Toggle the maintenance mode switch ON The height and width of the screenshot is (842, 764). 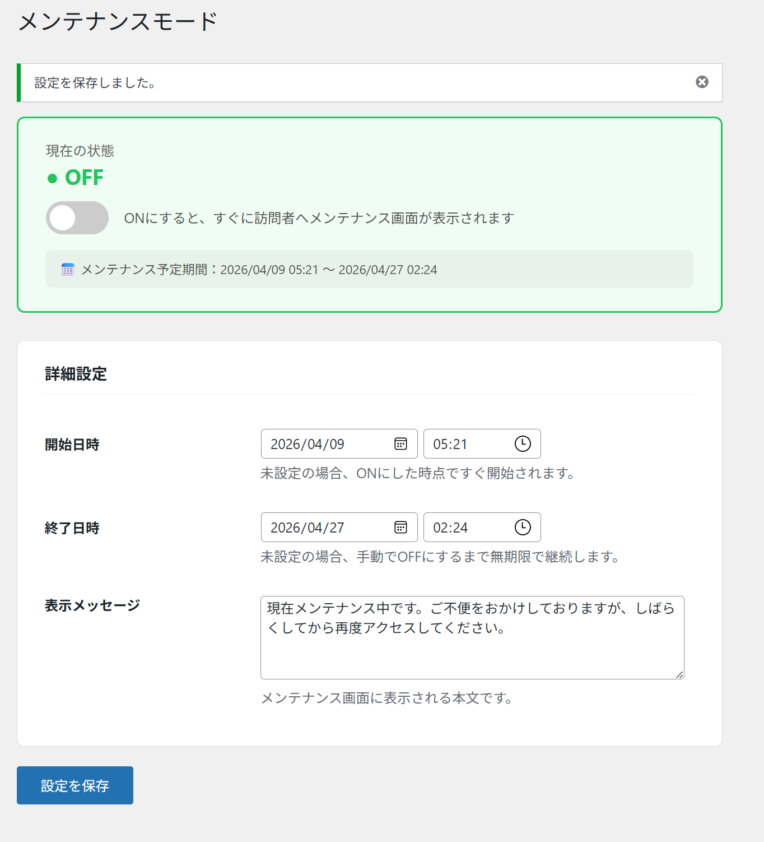(x=77, y=218)
